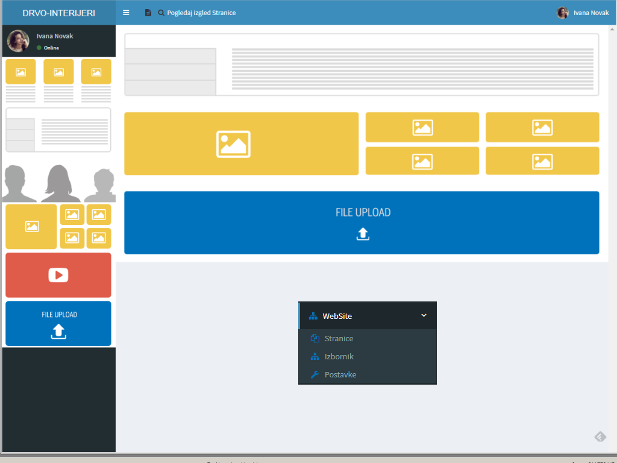
Task: Click the red YouTube video block
Action: [x=58, y=275]
